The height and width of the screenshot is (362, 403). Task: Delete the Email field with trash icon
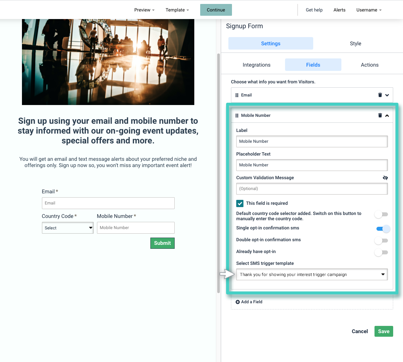pyautogui.click(x=380, y=95)
